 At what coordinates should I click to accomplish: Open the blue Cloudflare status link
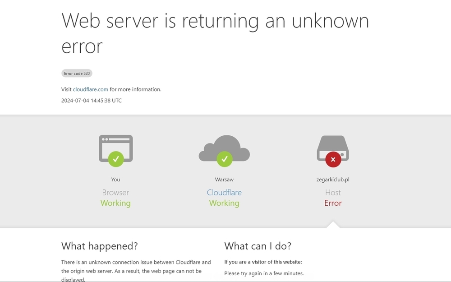(x=224, y=193)
